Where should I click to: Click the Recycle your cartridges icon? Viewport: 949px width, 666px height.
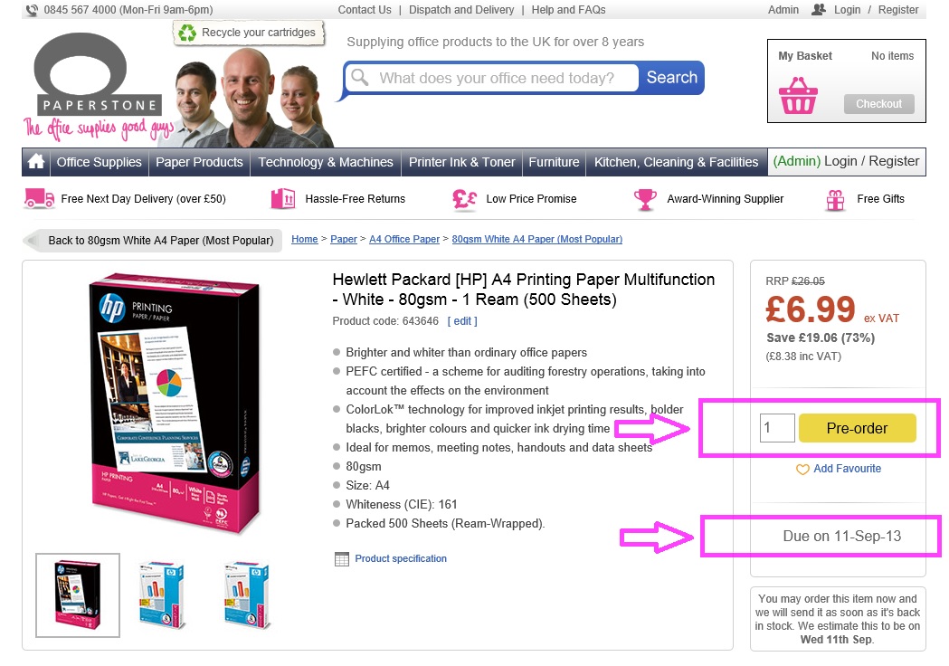(187, 33)
